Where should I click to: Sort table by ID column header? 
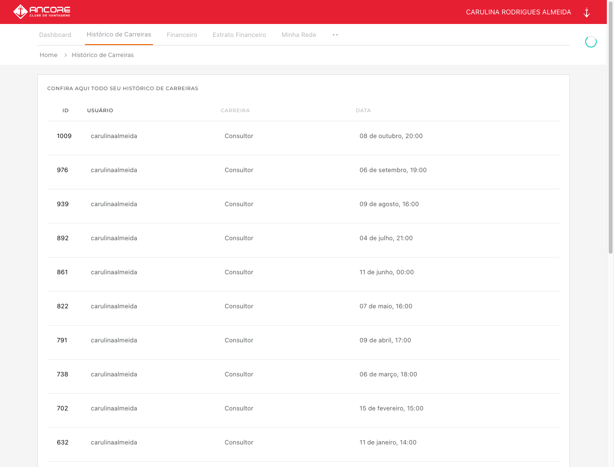(66, 111)
